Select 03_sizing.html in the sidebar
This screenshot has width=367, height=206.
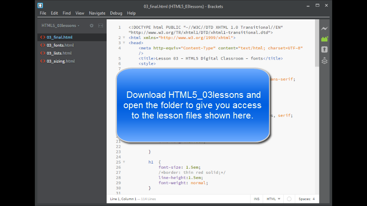pos(60,61)
